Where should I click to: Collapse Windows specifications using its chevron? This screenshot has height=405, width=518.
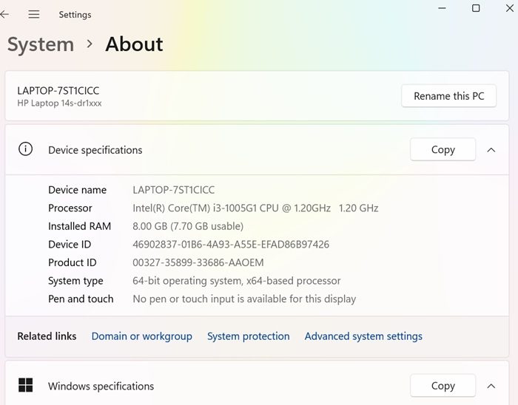click(491, 385)
